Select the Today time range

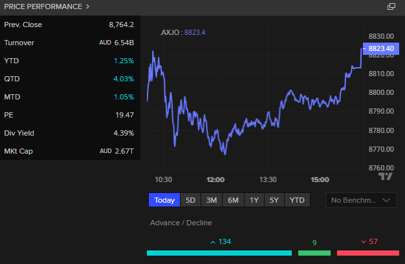click(164, 200)
